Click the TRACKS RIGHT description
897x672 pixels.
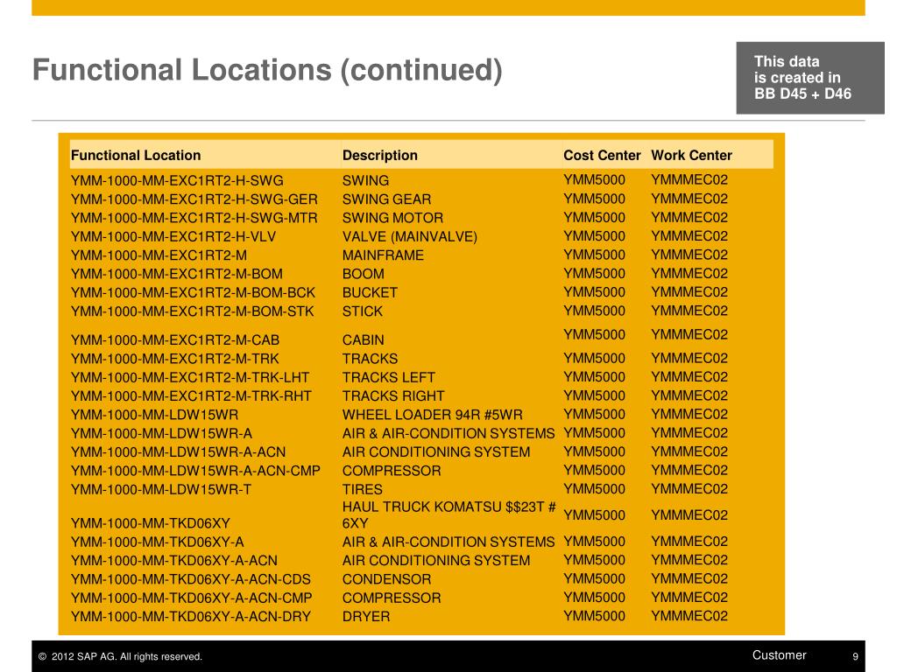(x=393, y=396)
